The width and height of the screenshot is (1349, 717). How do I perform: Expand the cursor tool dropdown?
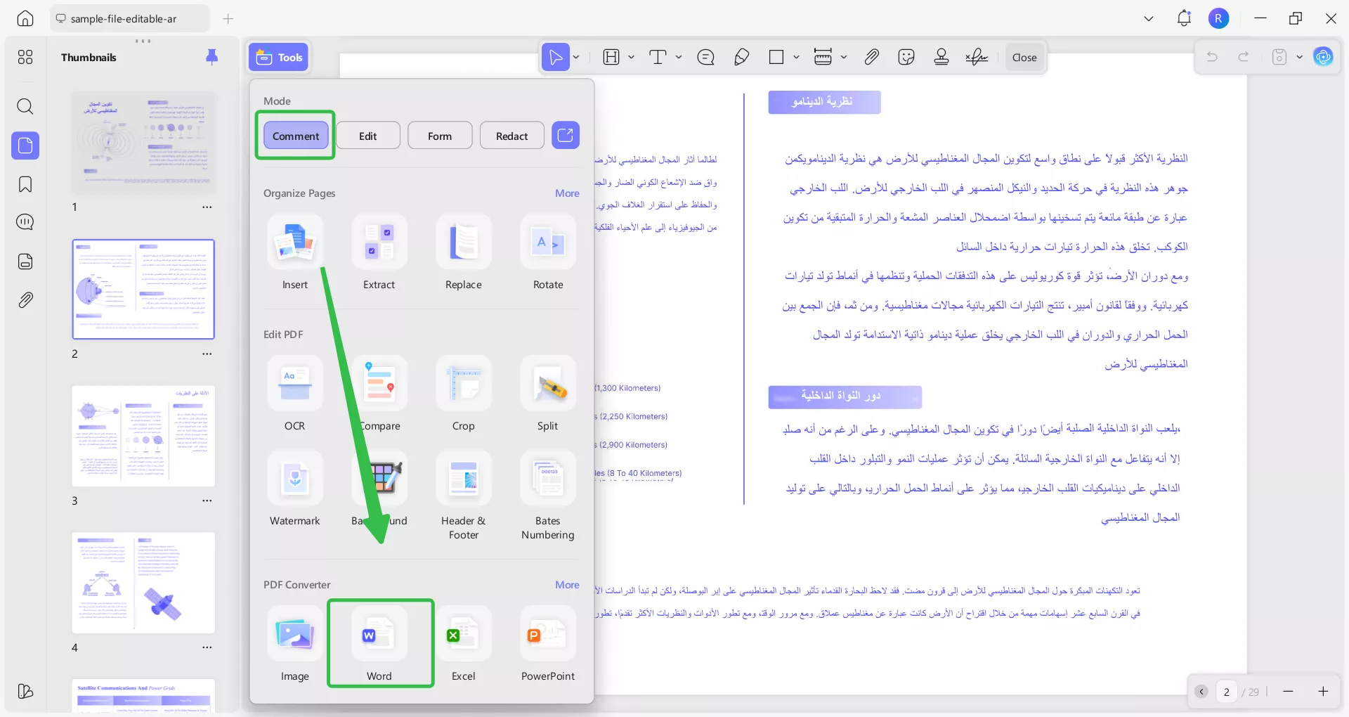pyautogui.click(x=576, y=58)
